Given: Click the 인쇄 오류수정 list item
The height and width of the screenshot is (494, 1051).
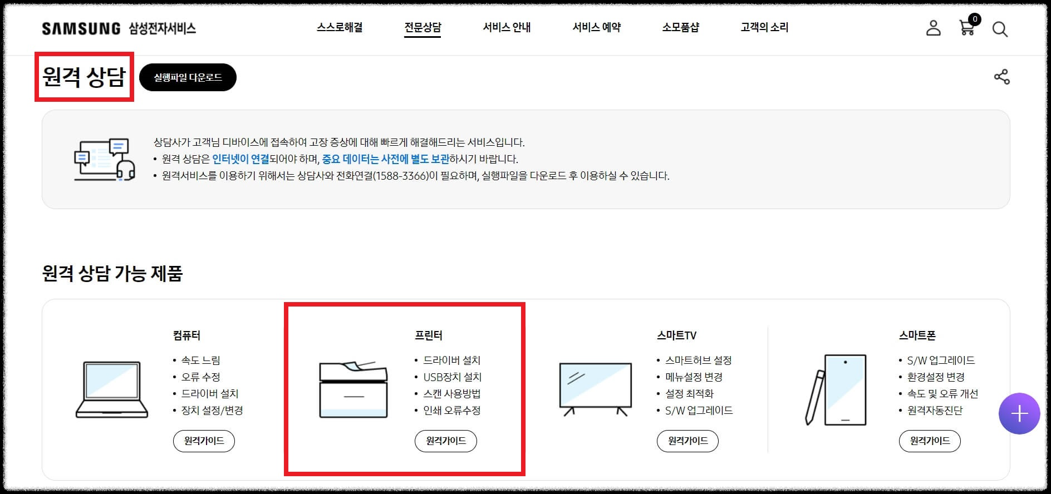Looking at the screenshot, I should point(452,411).
